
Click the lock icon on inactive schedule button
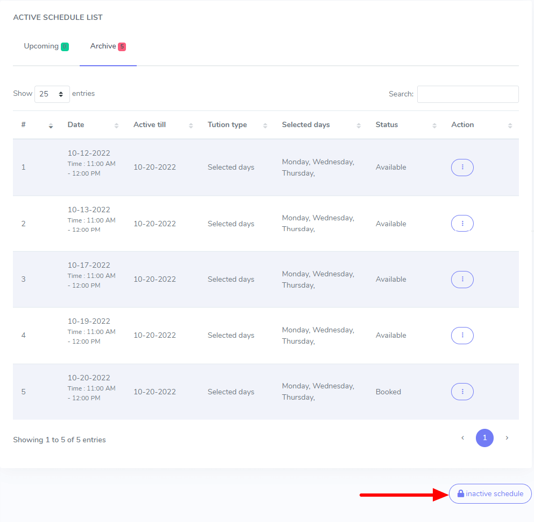point(460,493)
